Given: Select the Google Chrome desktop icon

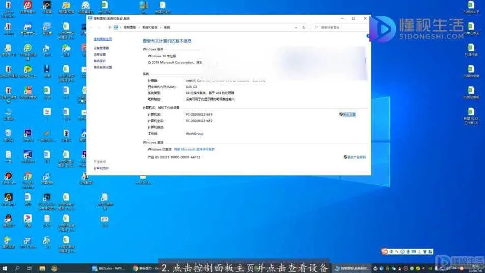Looking at the screenshot, I should (x=28, y=180).
